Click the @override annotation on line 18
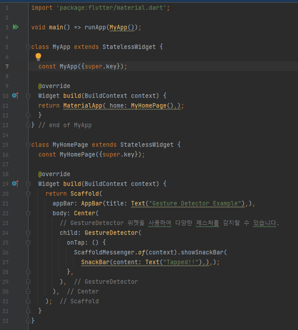 coord(54,174)
